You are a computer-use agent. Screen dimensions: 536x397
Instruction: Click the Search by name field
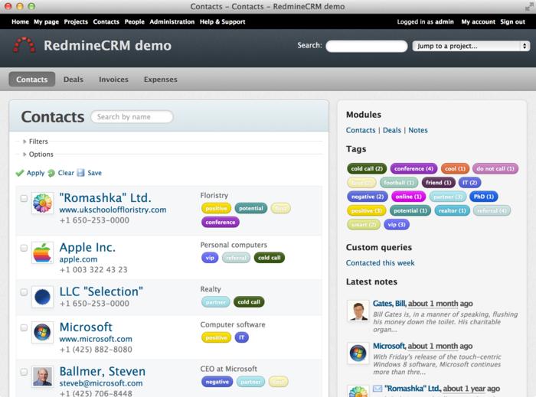(132, 117)
